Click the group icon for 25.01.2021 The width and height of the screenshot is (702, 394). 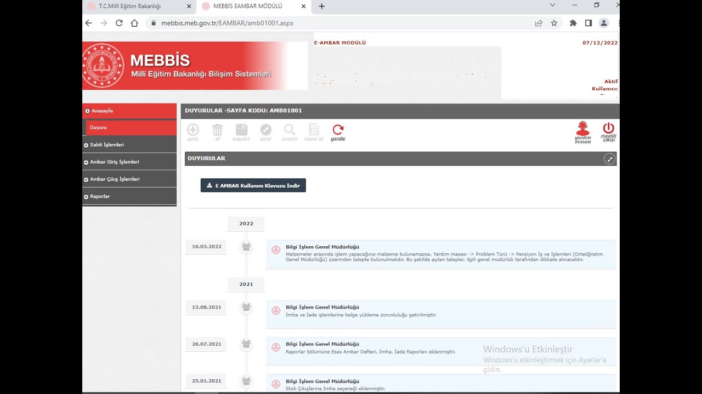click(246, 381)
